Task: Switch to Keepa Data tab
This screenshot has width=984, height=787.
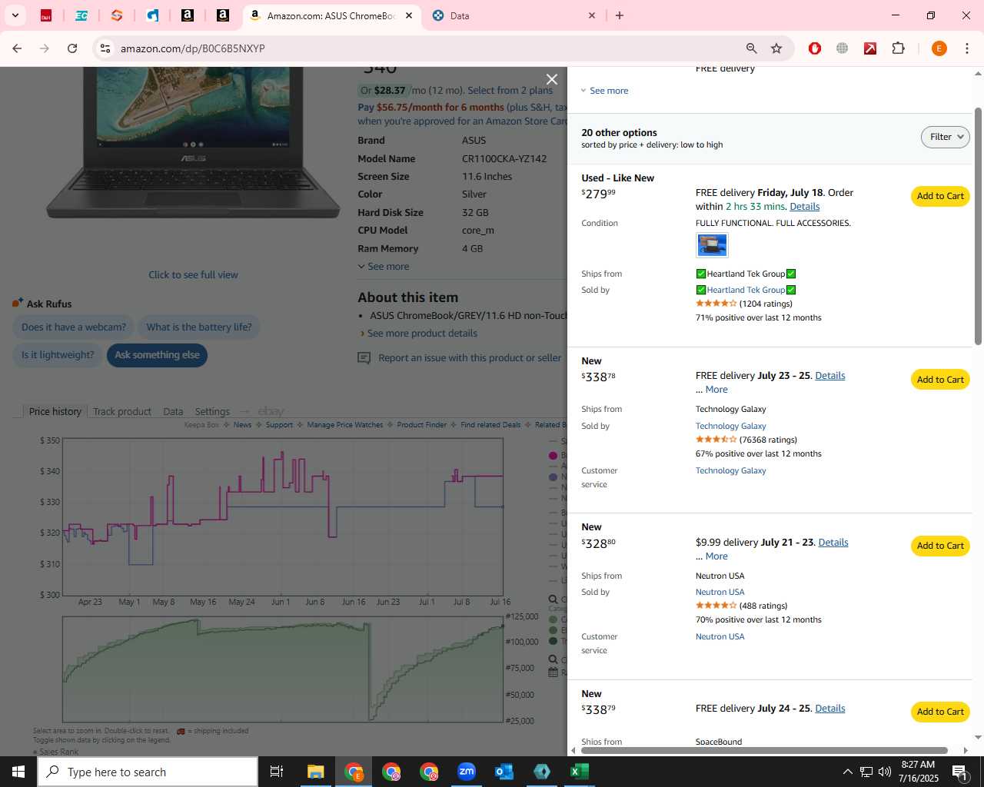Action: click(173, 411)
